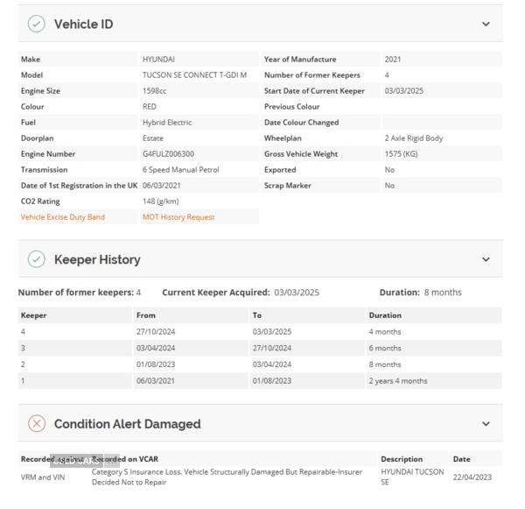
Task: Select the TUCSON SE CONNECT T-GDI M model value
Action: pyautogui.click(x=194, y=75)
